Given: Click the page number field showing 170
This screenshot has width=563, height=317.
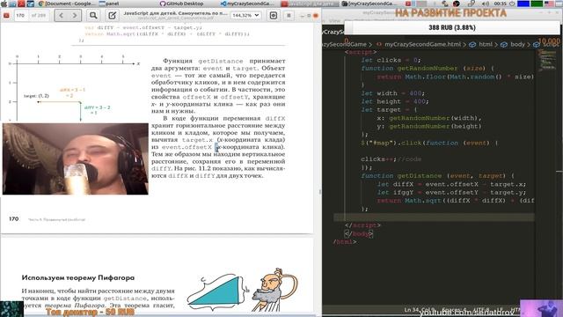Looking at the screenshot, I should 20,16.
